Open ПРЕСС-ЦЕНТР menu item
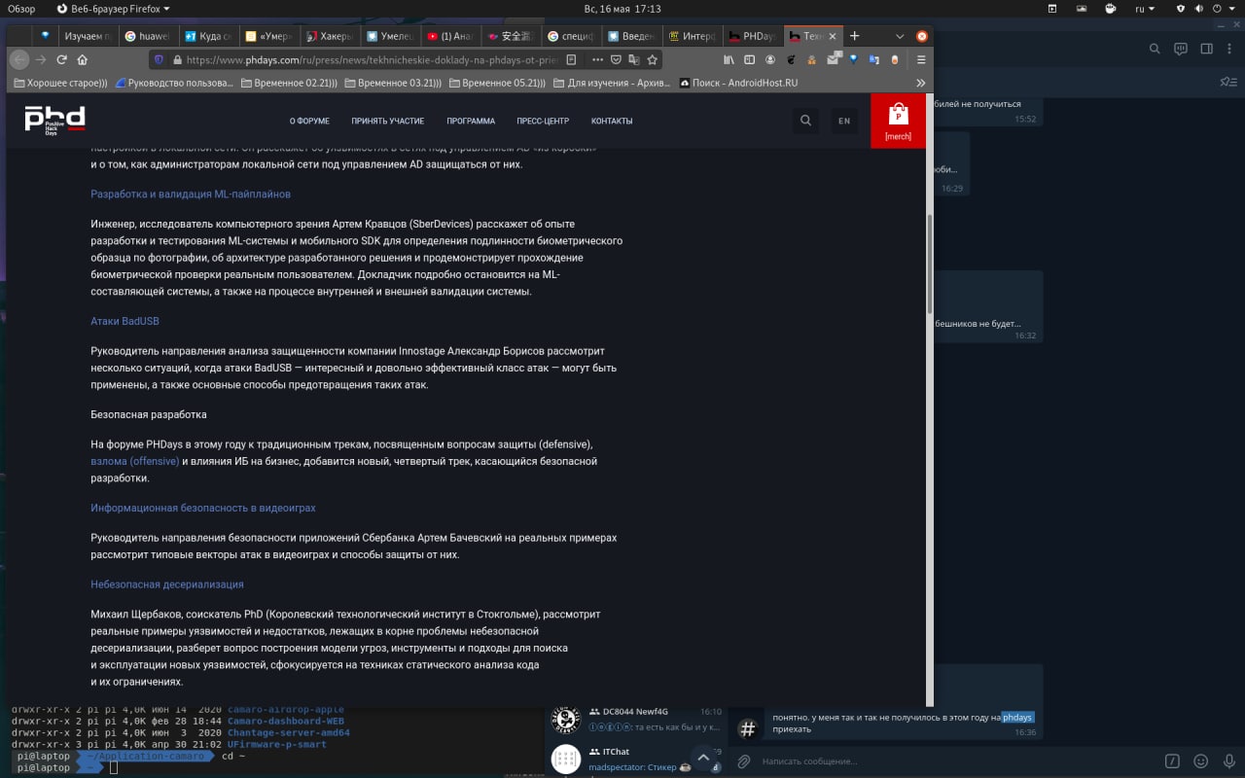Screen dimensions: 1245x778 click(543, 121)
